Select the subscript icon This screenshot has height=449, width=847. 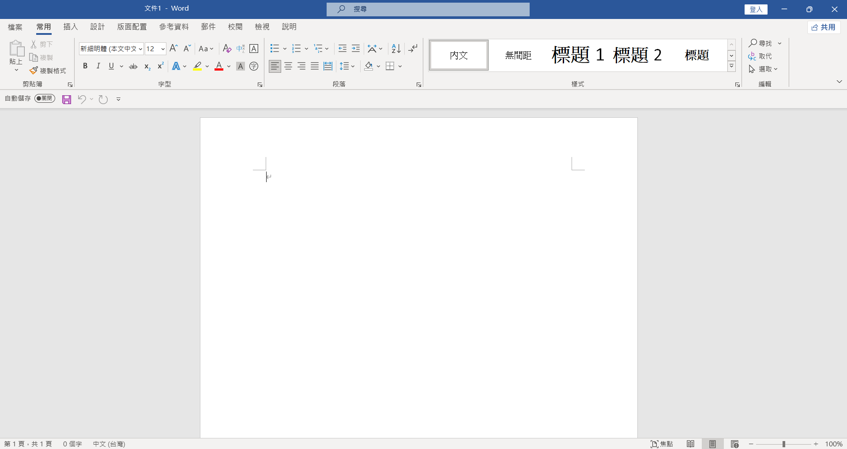click(147, 66)
